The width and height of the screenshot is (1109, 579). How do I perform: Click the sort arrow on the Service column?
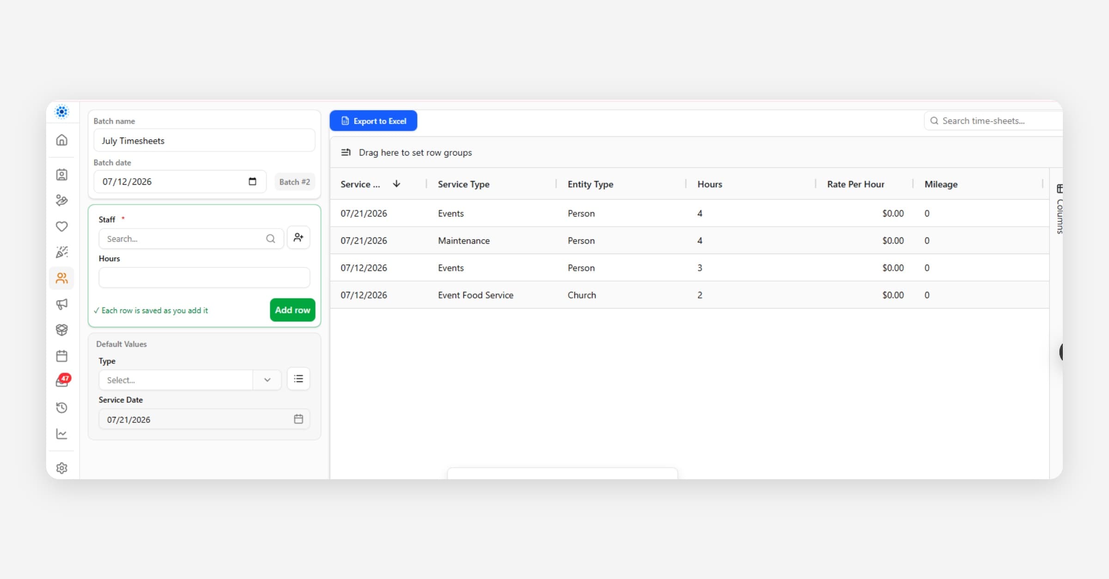click(396, 184)
